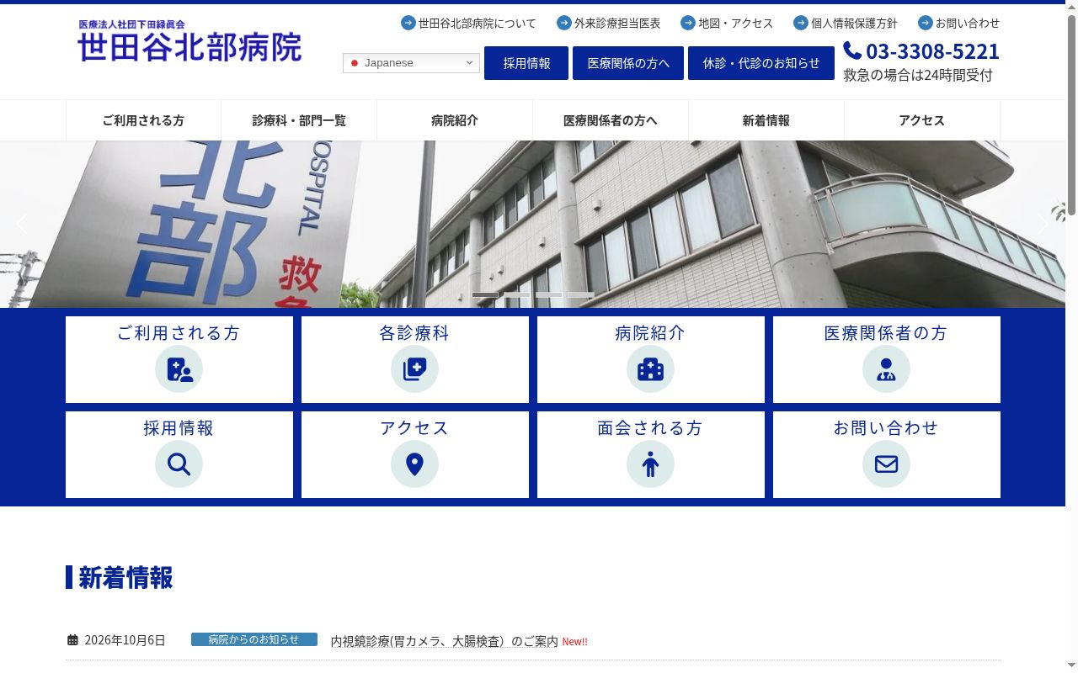
Task: Open アクセス in the main navigation
Action: pos(922,120)
